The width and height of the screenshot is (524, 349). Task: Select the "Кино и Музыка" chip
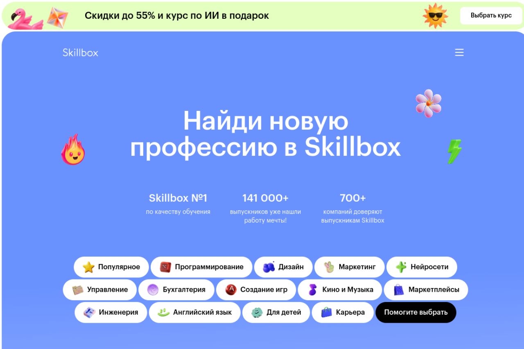[340, 290]
